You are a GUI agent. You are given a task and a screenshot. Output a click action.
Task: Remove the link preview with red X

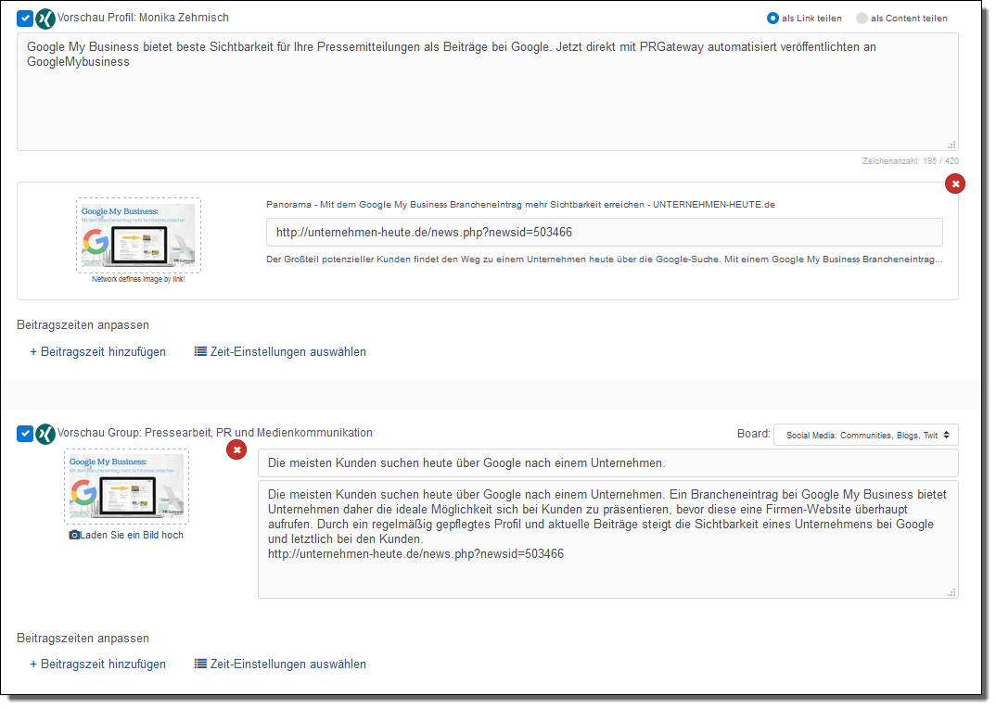(x=954, y=184)
